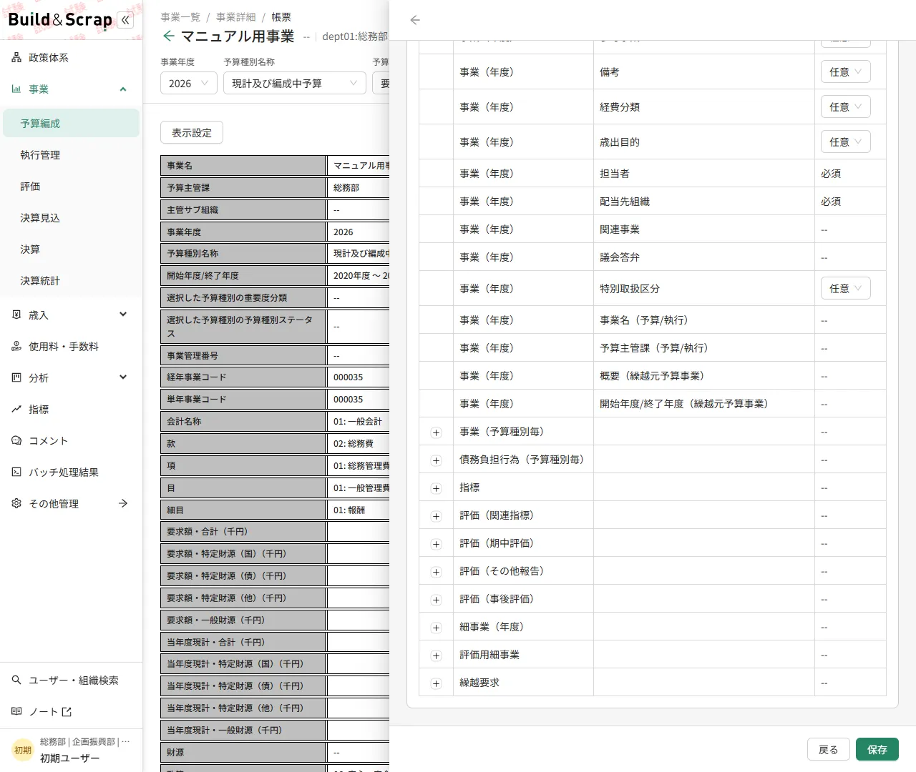The height and width of the screenshot is (772, 916).
Task: Click the 議会答弁 field name cell
Action: click(x=704, y=257)
